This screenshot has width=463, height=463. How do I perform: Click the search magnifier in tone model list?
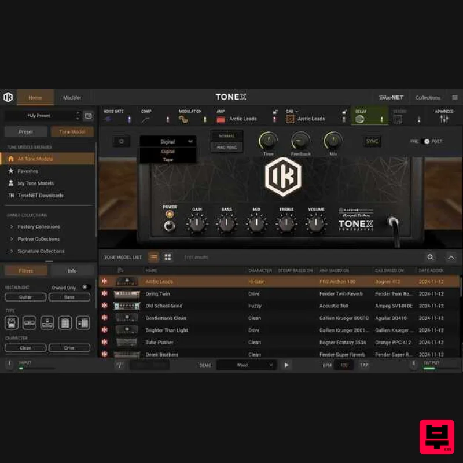(430, 257)
